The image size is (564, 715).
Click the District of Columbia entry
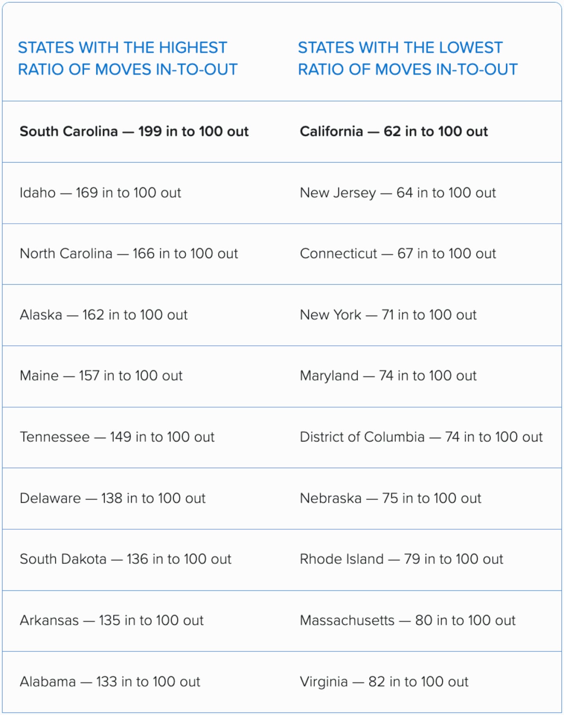pos(421,437)
